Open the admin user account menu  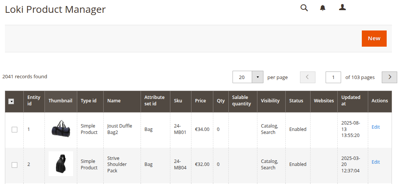click(x=342, y=8)
